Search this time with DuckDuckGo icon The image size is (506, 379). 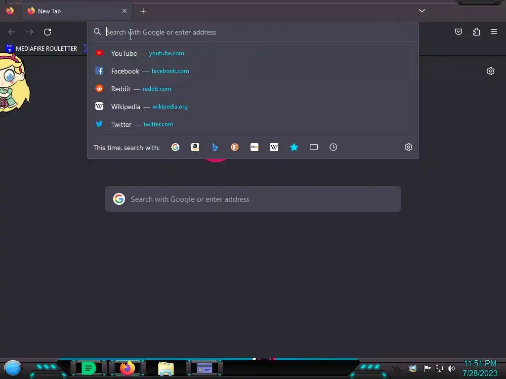tap(235, 147)
